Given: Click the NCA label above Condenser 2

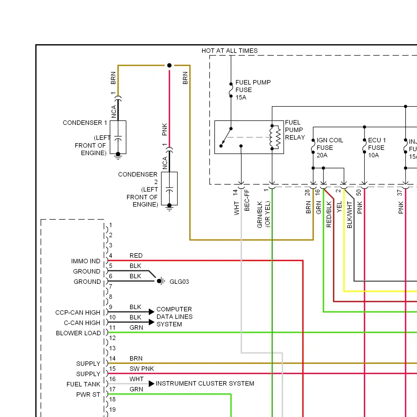Looking at the screenshot, I should 165,163.
